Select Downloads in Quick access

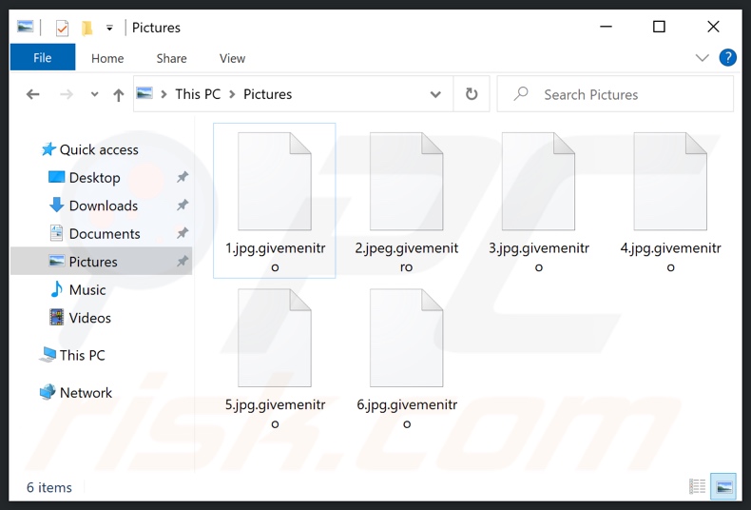103,206
